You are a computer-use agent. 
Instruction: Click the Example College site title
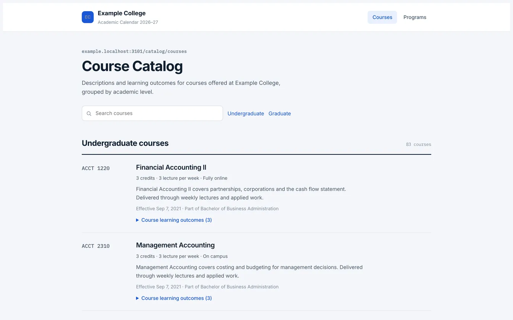click(122, 13)
